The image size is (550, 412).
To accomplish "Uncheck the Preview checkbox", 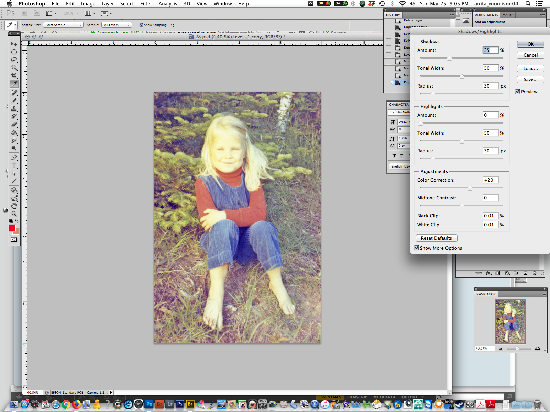I will [517, 92].
